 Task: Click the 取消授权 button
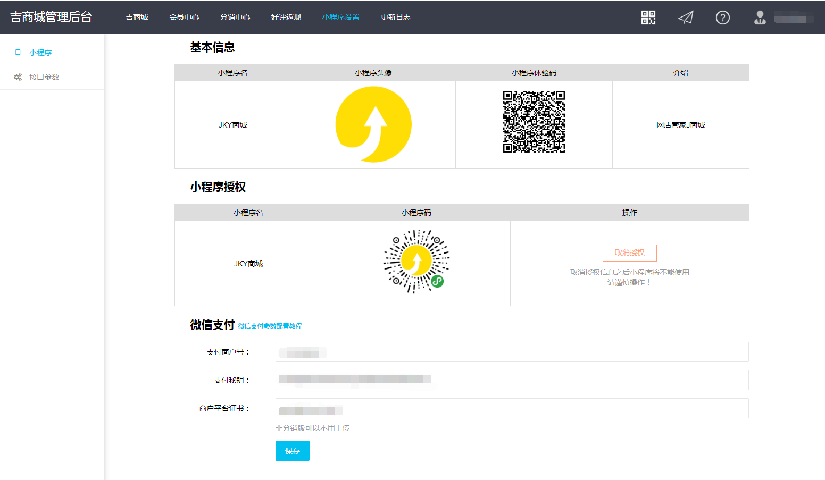click(630, 253)
